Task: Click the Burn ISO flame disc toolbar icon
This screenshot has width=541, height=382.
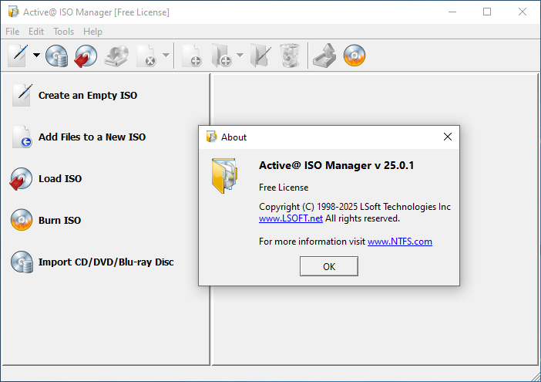Action: tap(355, 56)
